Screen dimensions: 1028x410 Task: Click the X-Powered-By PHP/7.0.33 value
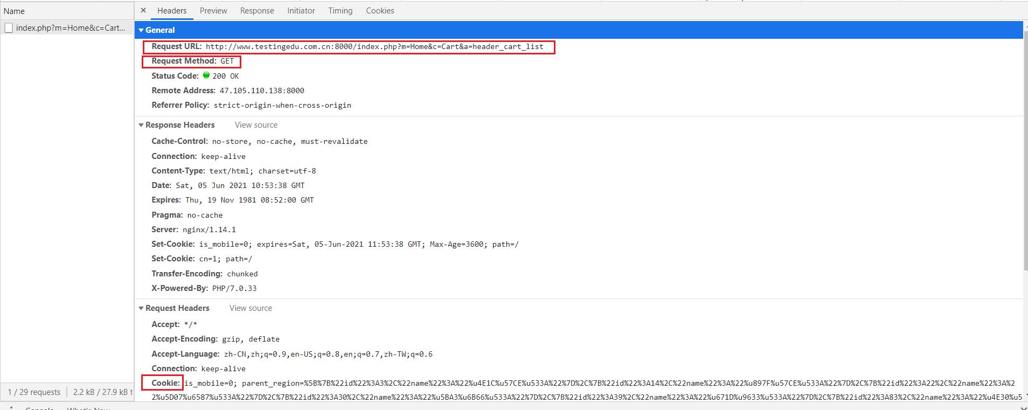pos(234,289)
